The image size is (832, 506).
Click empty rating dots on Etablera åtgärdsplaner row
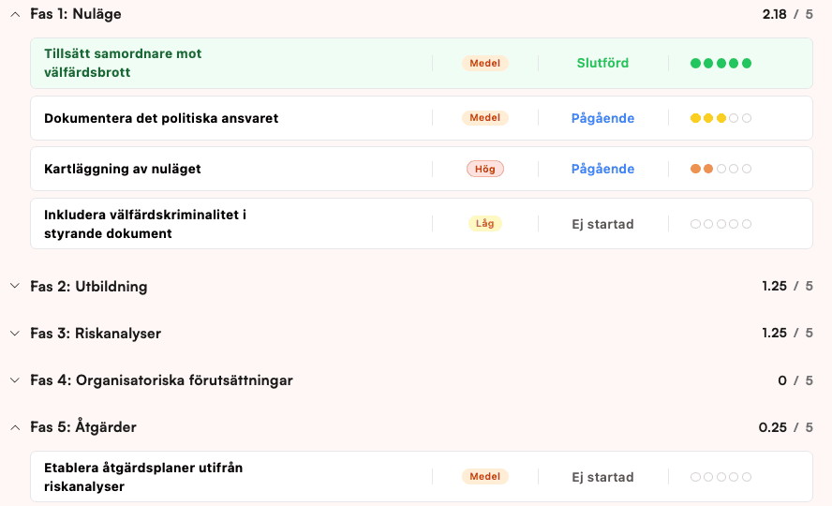click(x=721, y=477)
